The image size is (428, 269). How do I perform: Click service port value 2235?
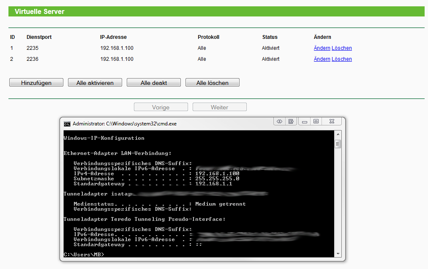pyautogui.click(x=33, y=48)
